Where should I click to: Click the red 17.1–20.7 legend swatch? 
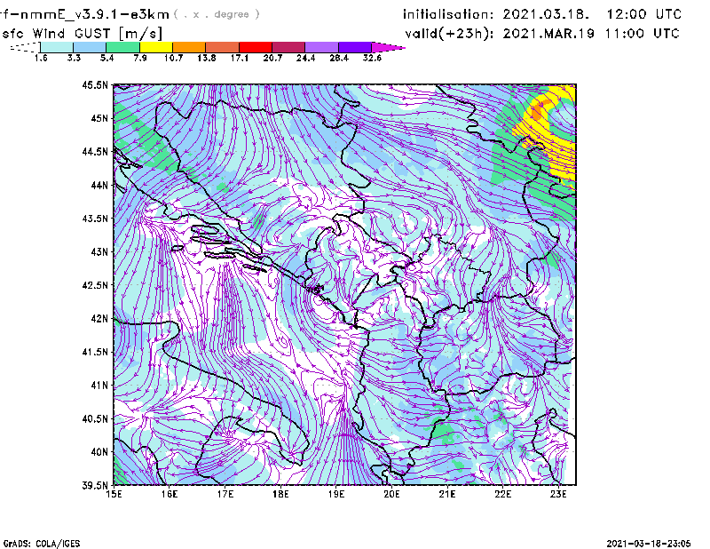click(256, 47)
